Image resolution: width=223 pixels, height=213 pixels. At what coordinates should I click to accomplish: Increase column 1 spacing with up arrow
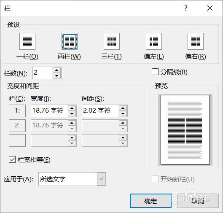pyautogui.click(x=123, y=108)
